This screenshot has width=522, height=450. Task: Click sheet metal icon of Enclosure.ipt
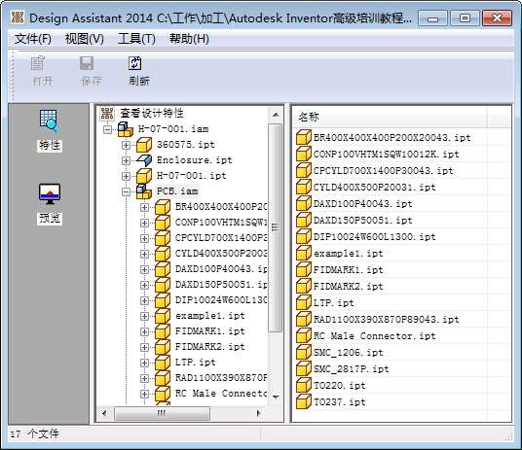tap(144, 160)
